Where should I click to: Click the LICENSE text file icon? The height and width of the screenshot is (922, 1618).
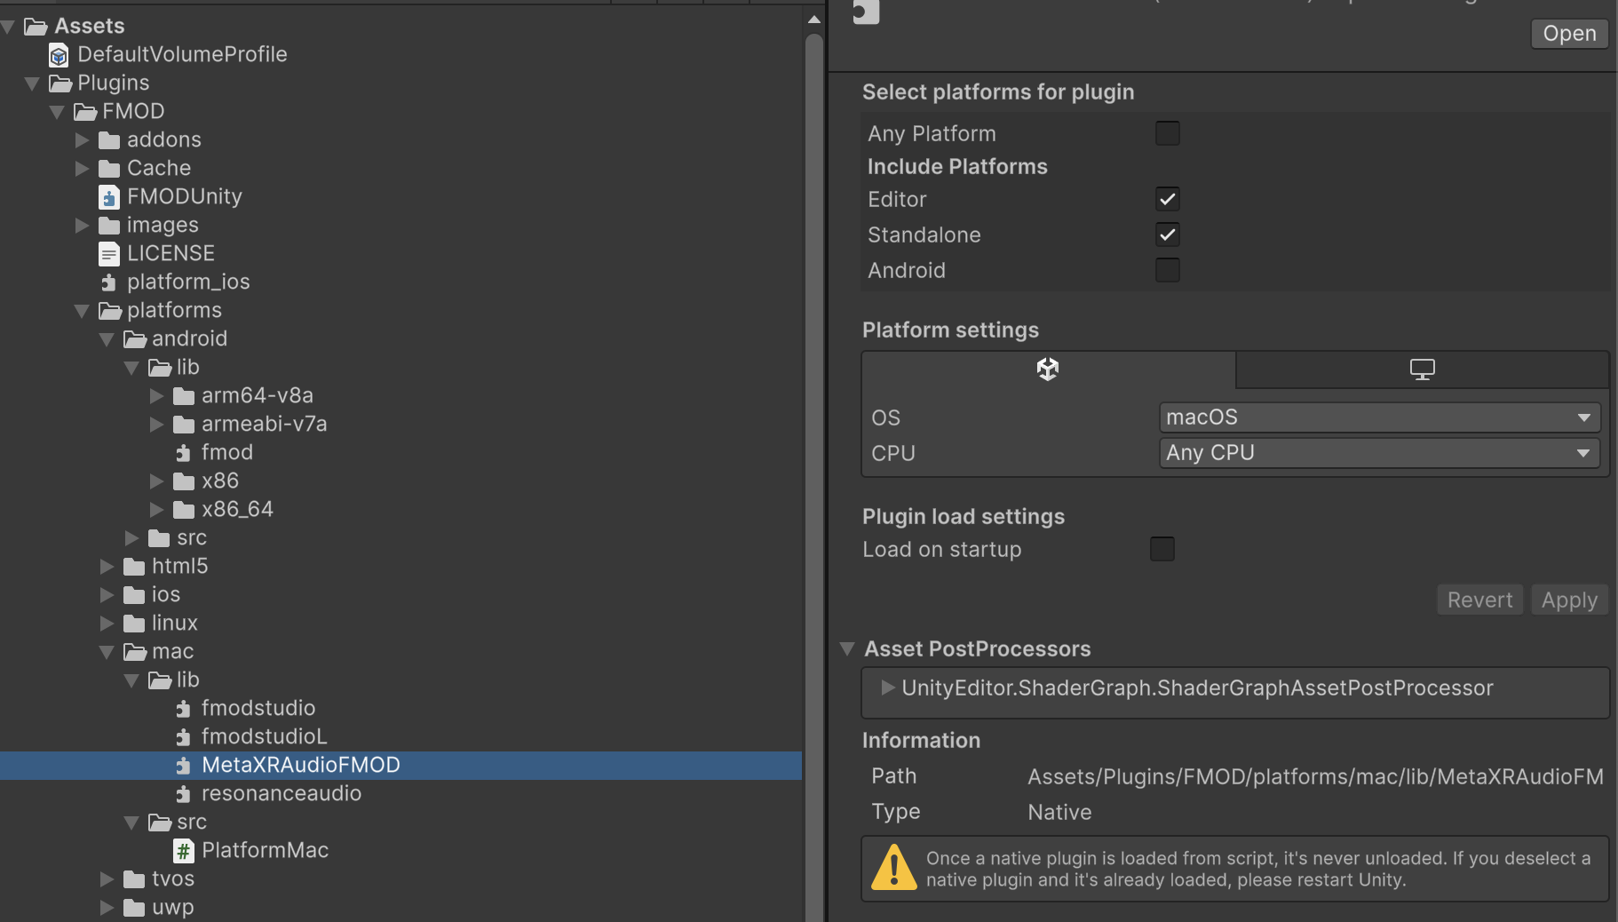108,254
